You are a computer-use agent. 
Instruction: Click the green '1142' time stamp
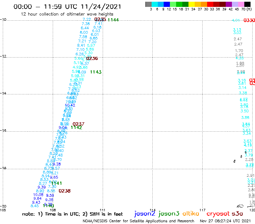click(x=76, y=128)
